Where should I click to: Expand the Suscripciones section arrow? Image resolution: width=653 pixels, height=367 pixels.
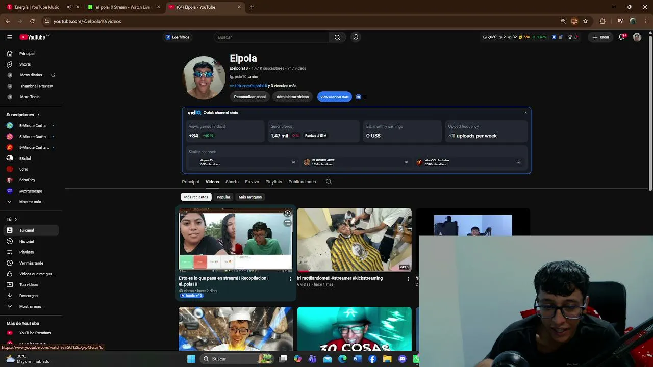[38, 115]
